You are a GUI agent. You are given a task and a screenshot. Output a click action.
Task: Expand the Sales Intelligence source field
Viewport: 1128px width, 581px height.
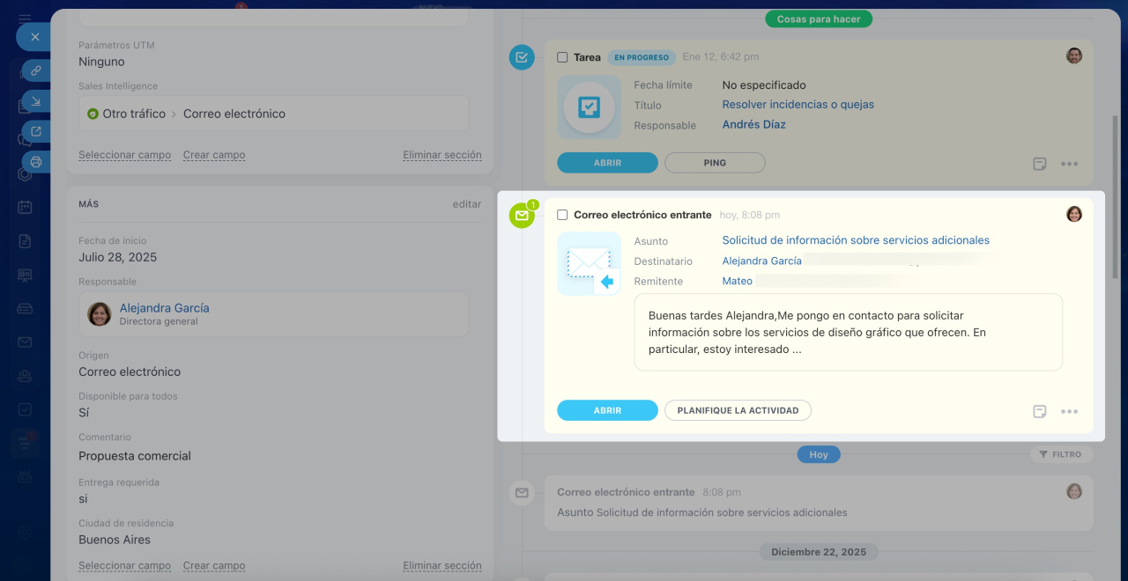click(x=273, y=114)
